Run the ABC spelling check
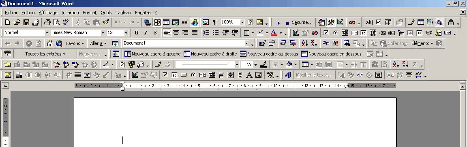Image resolution: width=467 pixels, height=147 pixels. [x=66, y=22]
